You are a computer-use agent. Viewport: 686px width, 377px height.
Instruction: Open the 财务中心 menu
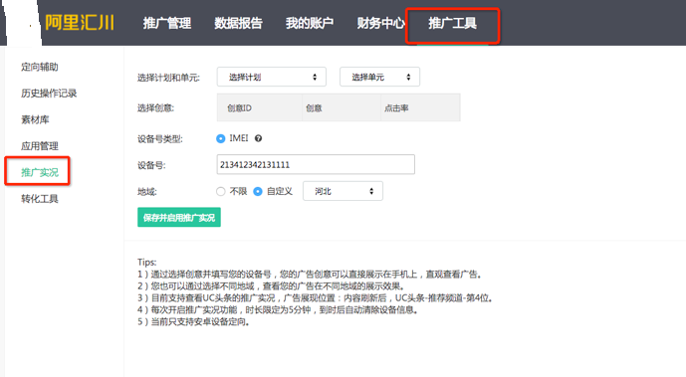(380, 23)
